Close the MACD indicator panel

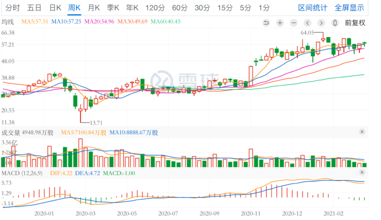[362, 173]
